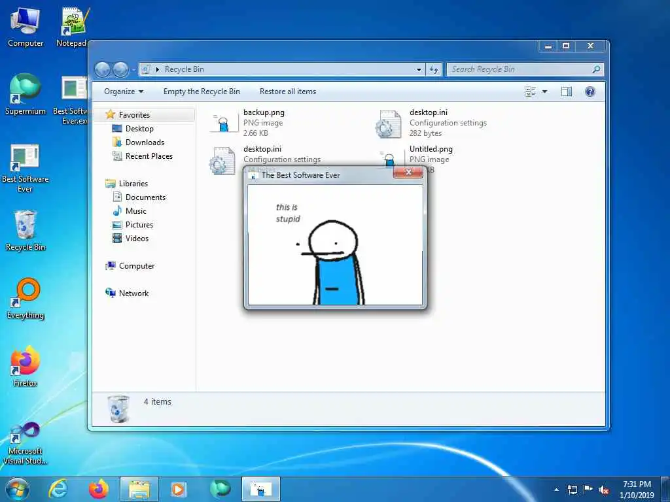Show hidden system tray icons
Screen dimensions: 670x502
coord(556,490)
